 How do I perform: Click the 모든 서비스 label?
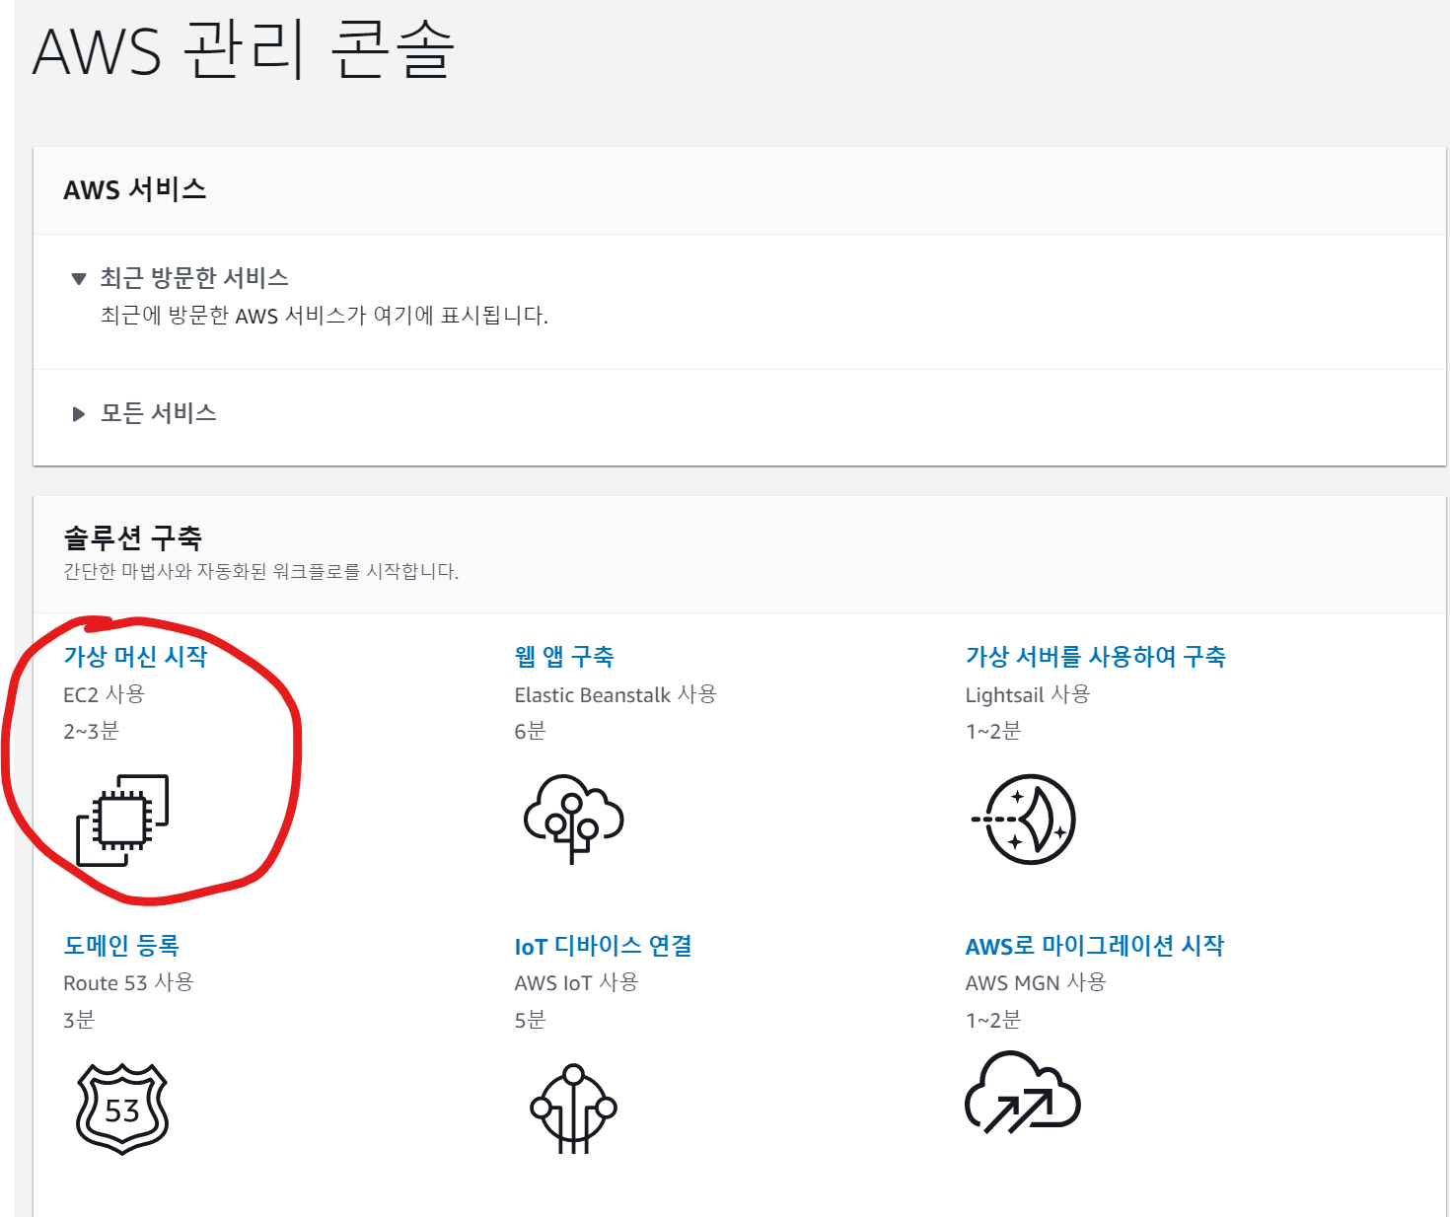click(x=159, y=413)
